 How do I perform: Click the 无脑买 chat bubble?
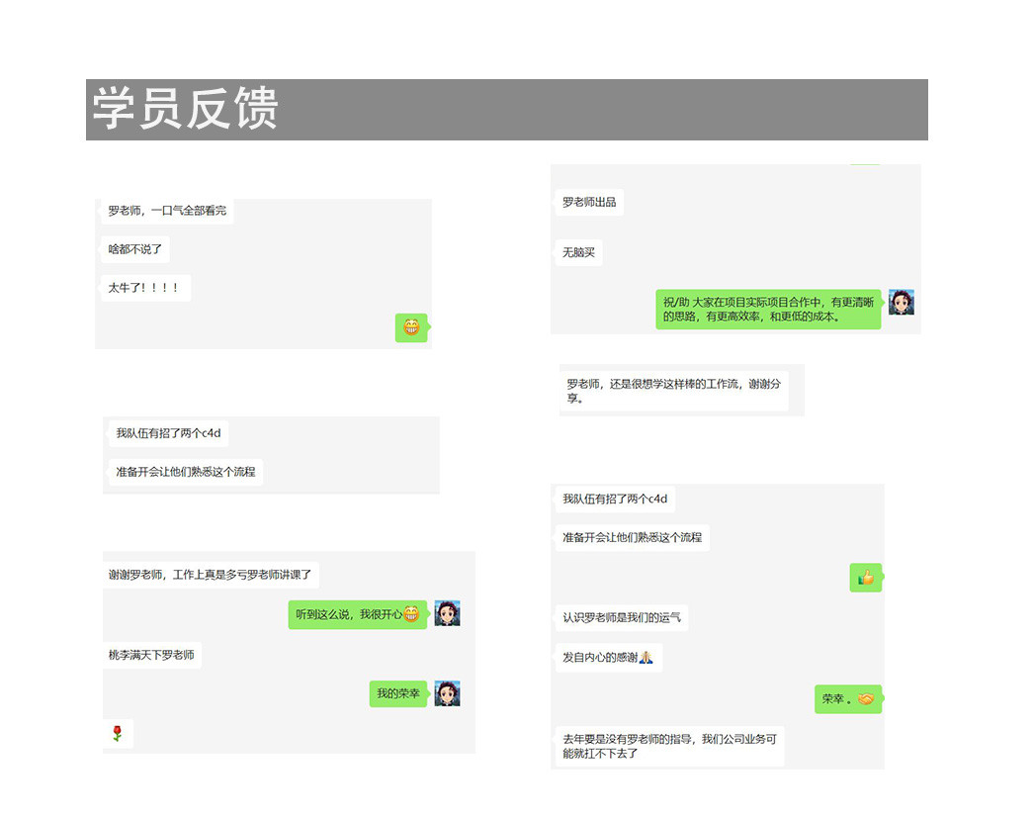(x=578, y=252)
